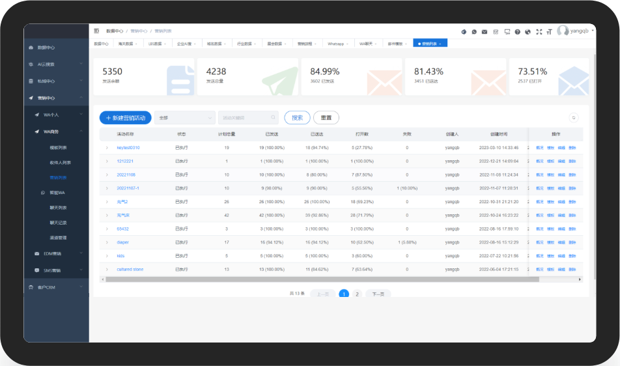
Task: Open the WhatsApp chat bubble icon in header
Action: click(474, 32)
